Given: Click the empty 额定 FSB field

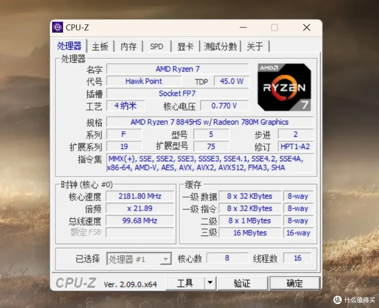Looking at the screenshot, I should pyautogui.click(x=140, y=233).
